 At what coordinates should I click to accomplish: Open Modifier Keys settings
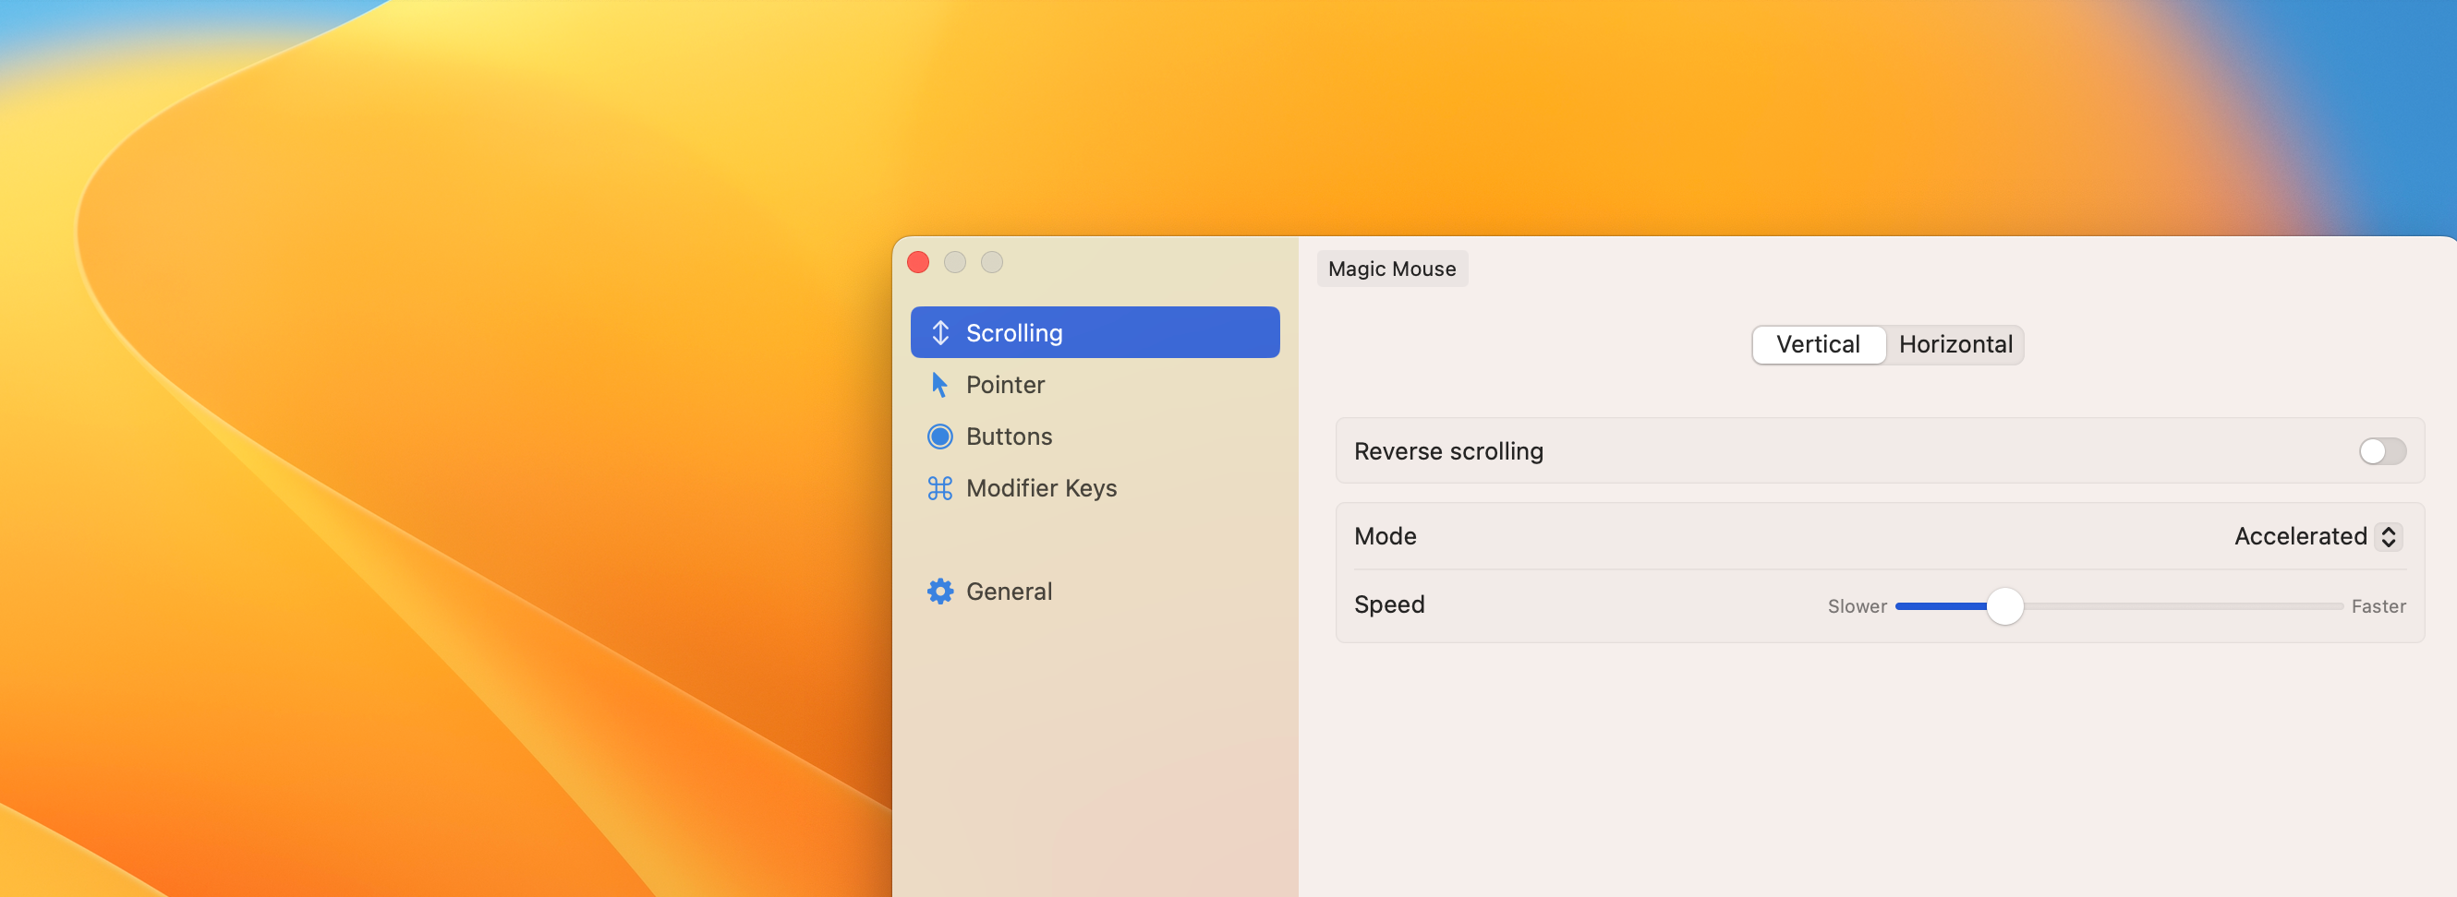pos(1094,488)
